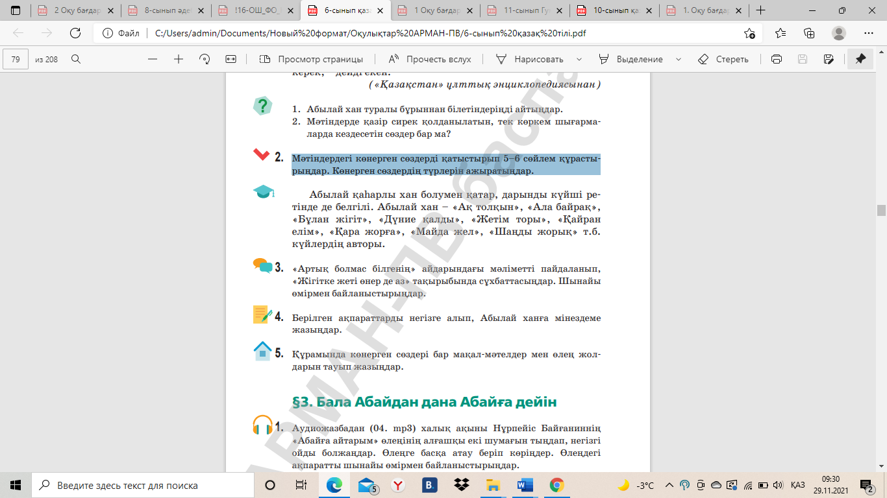This screenshot has height=498, width=887.
Task: Open the tab actions menu icon
Action: [16, 10]
